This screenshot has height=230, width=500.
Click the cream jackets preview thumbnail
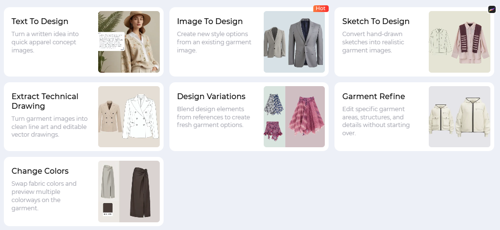point(460,117)
